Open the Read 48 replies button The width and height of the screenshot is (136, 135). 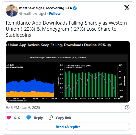(x=68, y=127)
